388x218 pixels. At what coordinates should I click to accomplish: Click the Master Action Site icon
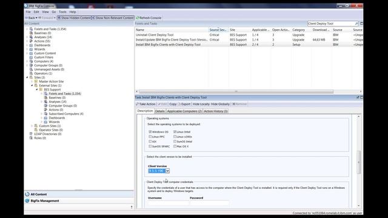click(x=36, y=81)
